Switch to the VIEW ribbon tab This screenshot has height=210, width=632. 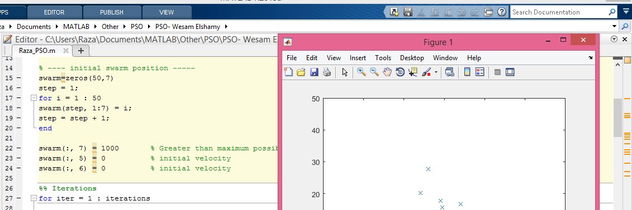(167, 12)
